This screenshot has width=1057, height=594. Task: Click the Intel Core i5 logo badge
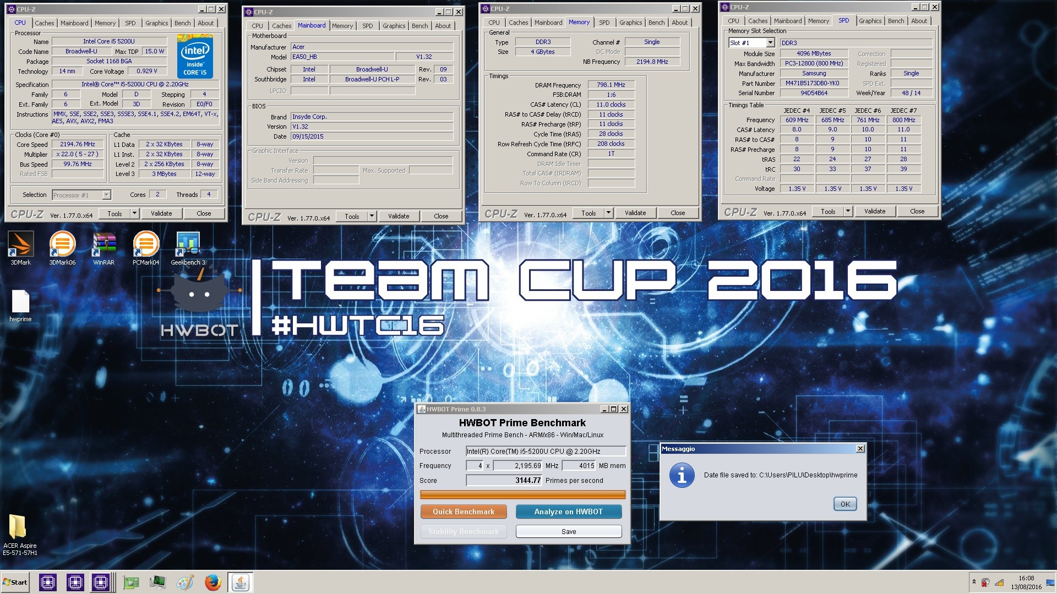click(x=195, y=57)
